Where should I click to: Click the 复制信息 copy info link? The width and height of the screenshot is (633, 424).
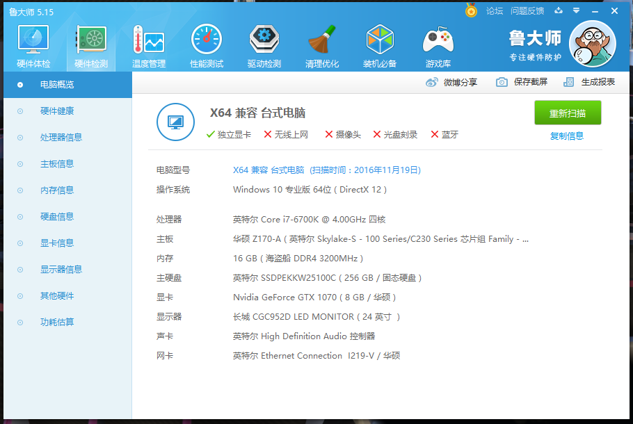tap(567, 136)
